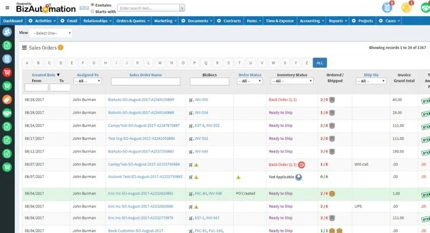Click the green icon at top right corner
Screen dimensions: 430x233
click(425, 8)
